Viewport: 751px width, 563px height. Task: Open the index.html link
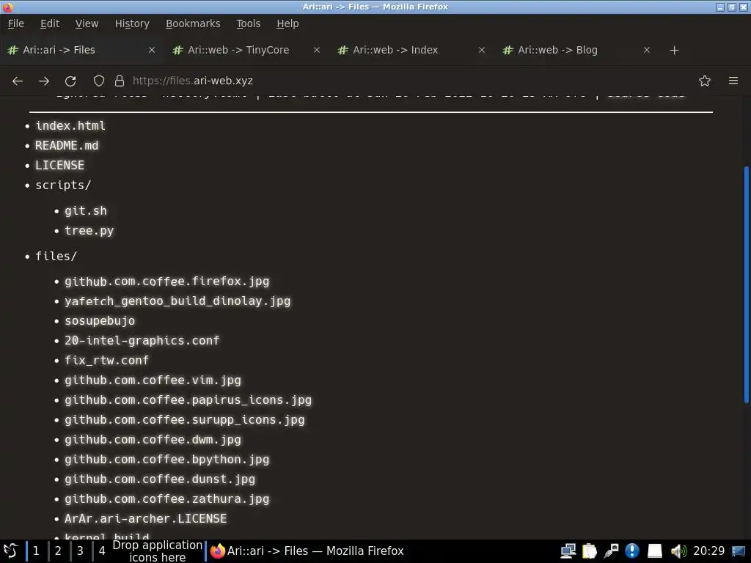click(x=70, y=126)
